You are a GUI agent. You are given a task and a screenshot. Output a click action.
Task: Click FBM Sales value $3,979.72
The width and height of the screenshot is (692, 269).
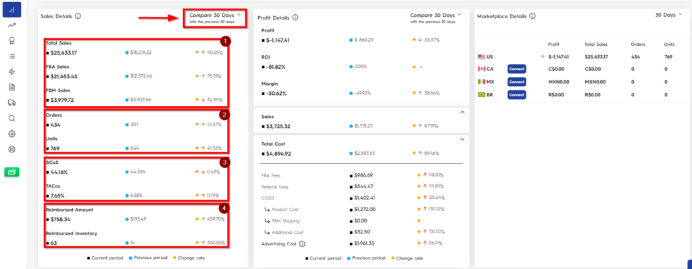click(62, 100)
